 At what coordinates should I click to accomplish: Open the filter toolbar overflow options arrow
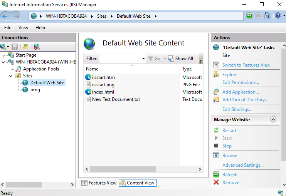click(x=201, y=62)
